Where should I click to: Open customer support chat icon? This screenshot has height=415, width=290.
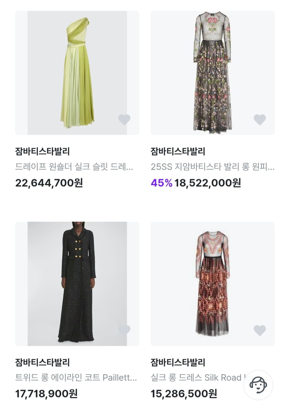pyautogui.click(x=258, y=385)
